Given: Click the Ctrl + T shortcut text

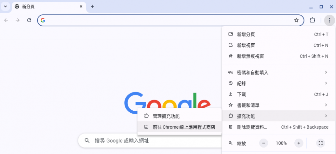Looking at the screenshot, I should click(x=321, y=34).
